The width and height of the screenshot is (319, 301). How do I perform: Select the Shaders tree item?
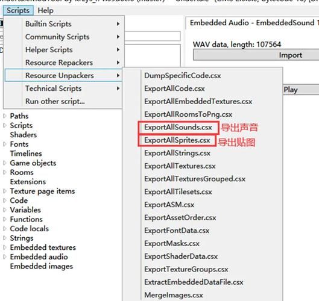[x=24, y=135]
